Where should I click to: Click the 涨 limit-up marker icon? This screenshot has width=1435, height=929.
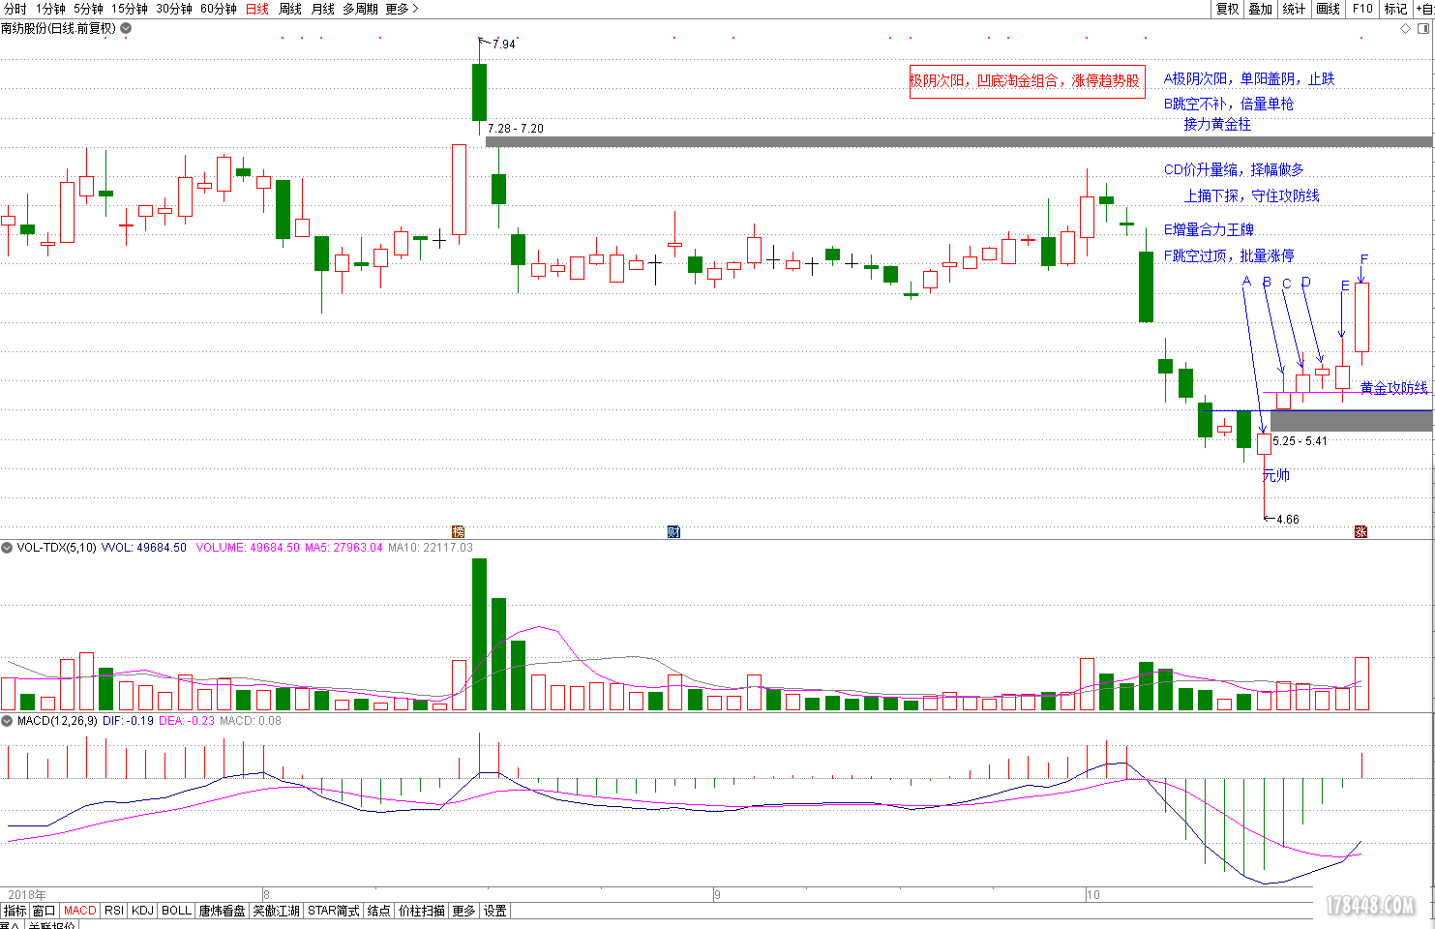coord(1360,531)
